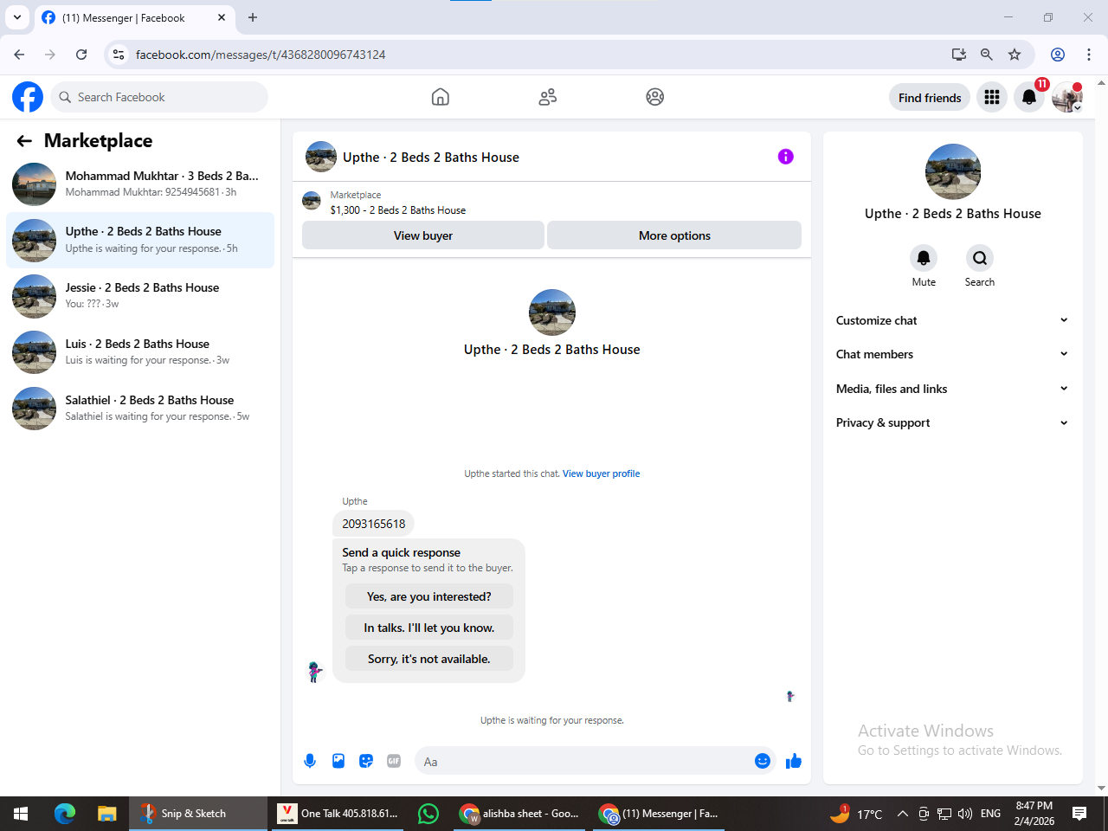This screenshot has height=831, width=1108.
Task: Open Chrome's three-dot menu
Action: coord(1089,55)
